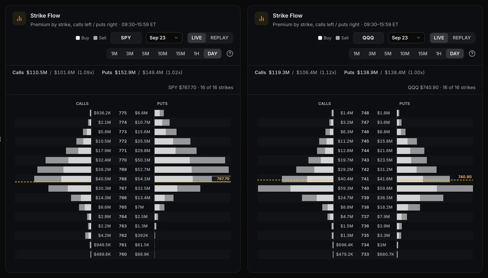Viewport: 488px width, 278px height.
Task: Click SPY Puts total $152.9M
Action: pos(125,73)
